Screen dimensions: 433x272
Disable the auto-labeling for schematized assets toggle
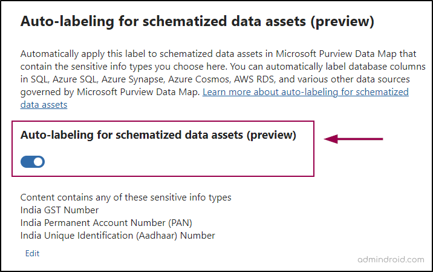33,162
